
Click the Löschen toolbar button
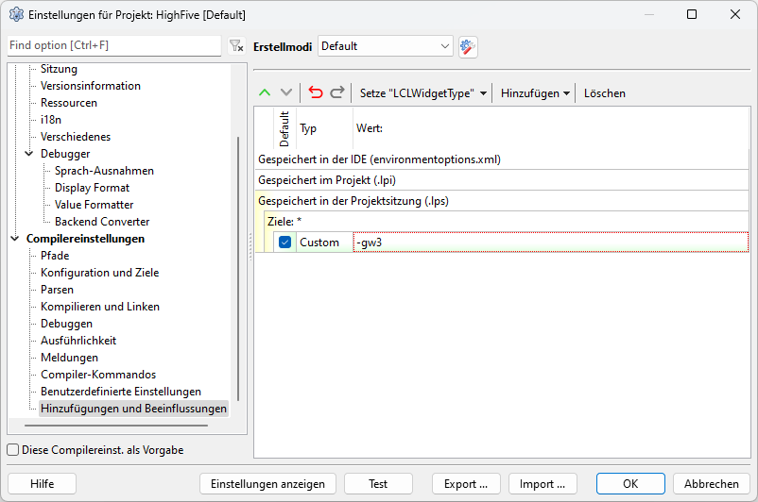(604, 93)
